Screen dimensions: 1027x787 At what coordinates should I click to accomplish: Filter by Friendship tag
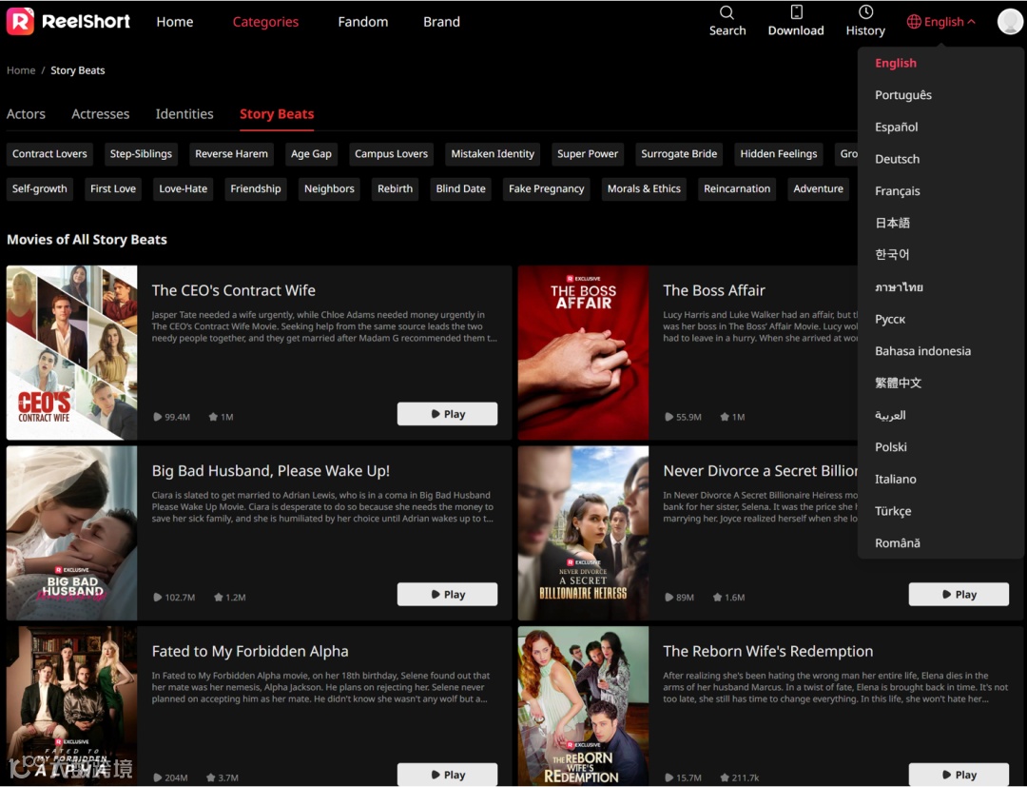point(256,188)
